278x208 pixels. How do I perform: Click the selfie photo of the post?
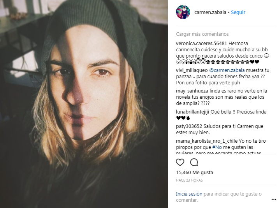84,104
